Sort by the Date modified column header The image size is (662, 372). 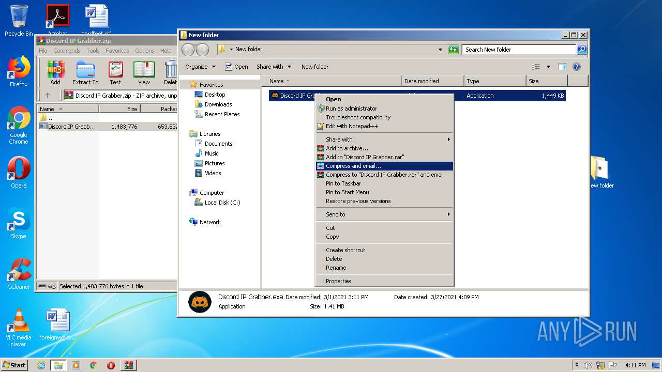coord(433,81)
